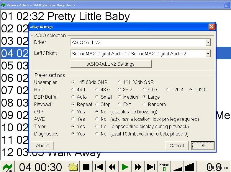Expand the ASIO Driver dropdown
This screenshot has width=231, height=172.
pyautogui.click(x=208, y=43)
